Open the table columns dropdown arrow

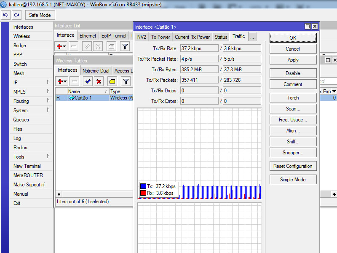334,92
